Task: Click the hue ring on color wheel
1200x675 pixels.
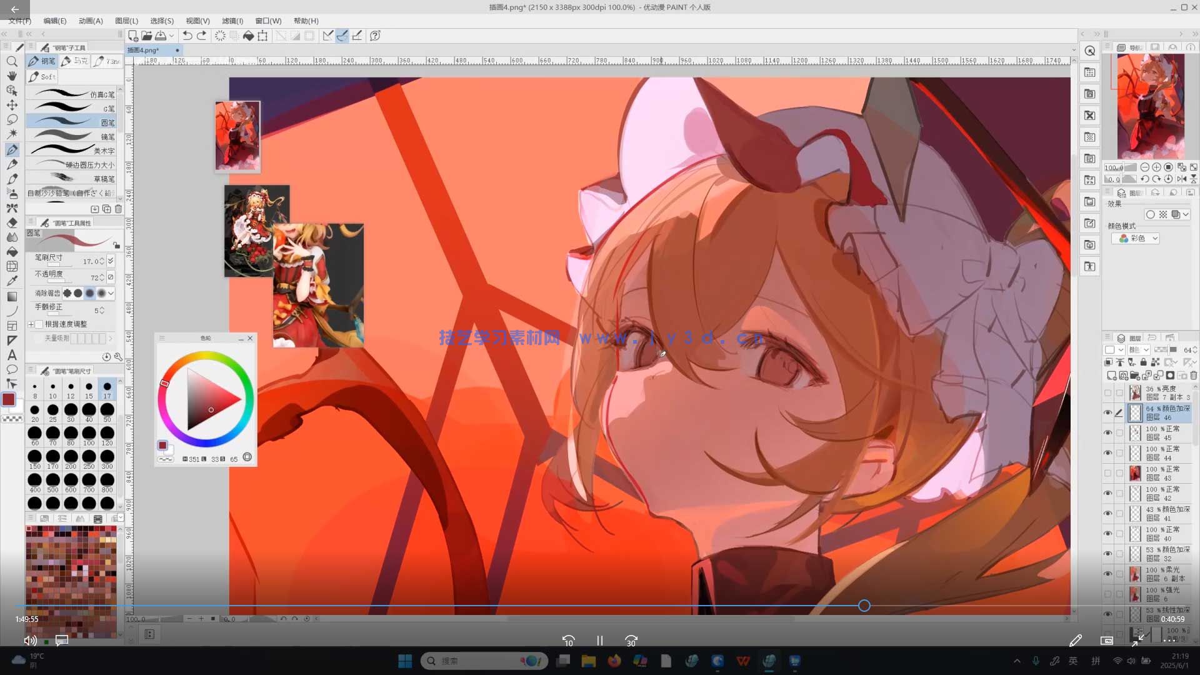Action: 206,356
